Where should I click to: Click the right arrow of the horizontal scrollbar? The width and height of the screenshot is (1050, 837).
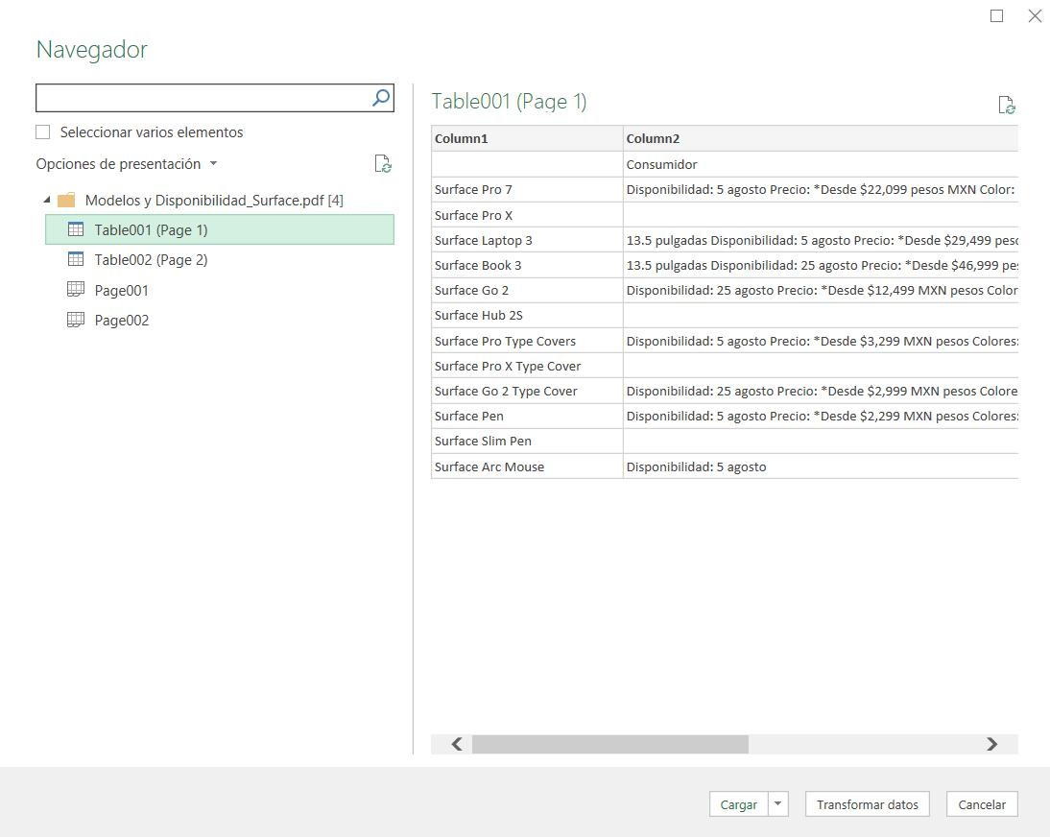(x=991, y=744)
